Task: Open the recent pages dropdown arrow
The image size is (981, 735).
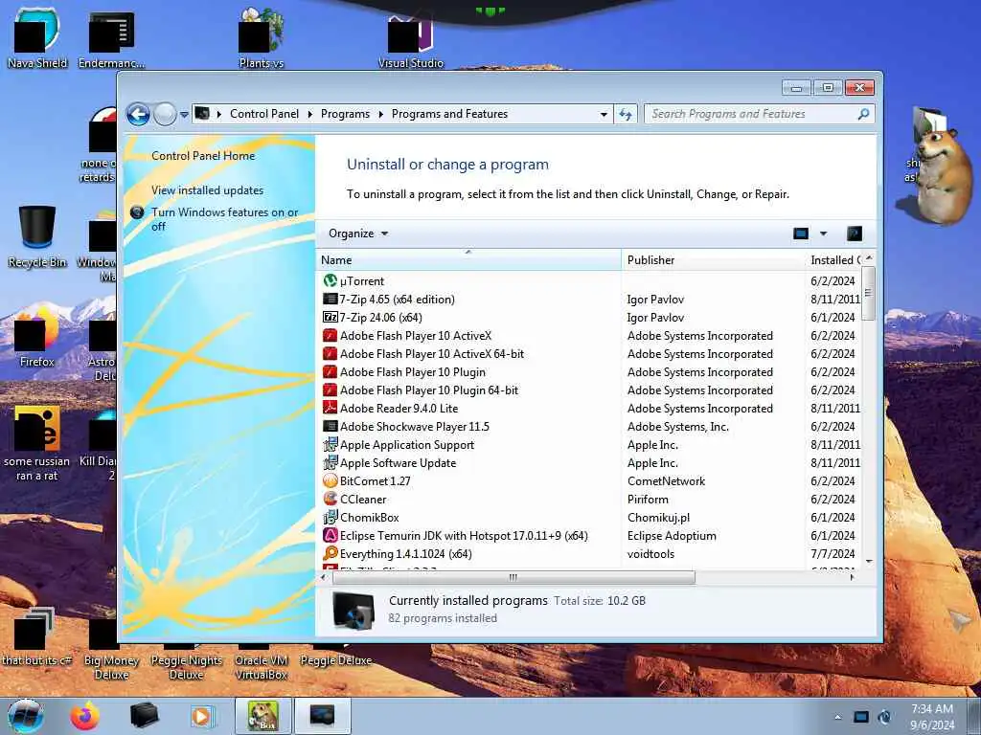Action: pyautogui.click(x=184, y=115)
